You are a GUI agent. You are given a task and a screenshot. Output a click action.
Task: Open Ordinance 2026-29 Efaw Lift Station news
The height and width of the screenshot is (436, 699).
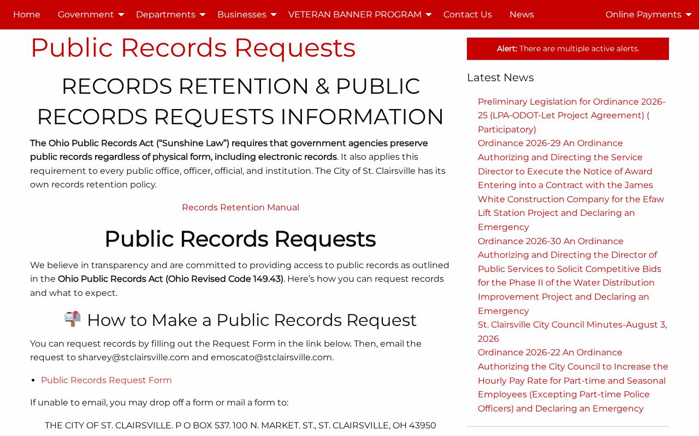pos(571,185)
